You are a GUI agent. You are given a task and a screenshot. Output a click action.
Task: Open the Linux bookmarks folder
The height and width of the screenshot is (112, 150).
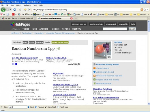click(133, 14)
